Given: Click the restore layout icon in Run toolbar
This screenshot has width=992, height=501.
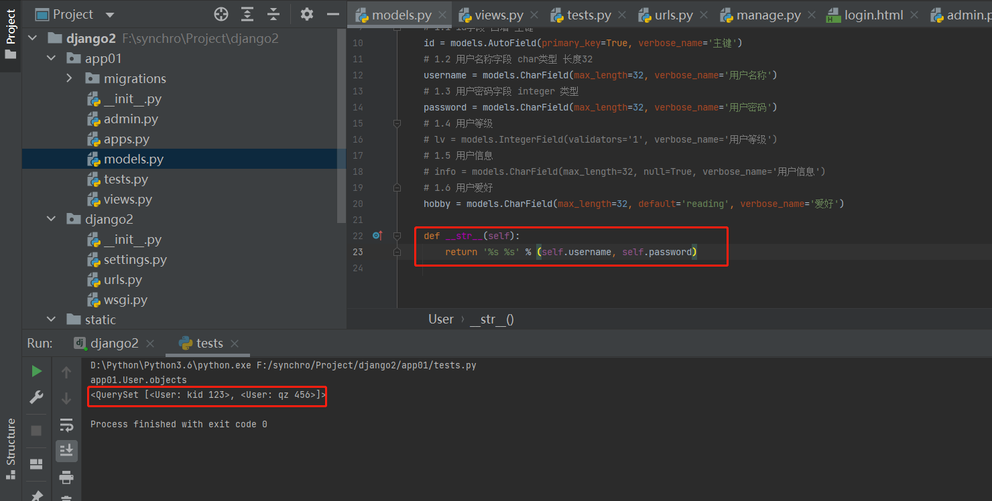Looking at the screenshot, I should click(x=37, y=463).
